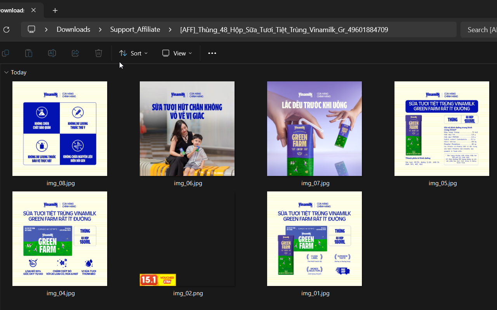Click the file name img_06.jpg

coord(188,183)
